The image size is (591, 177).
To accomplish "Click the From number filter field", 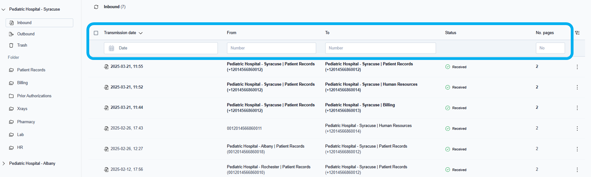I will (271, 48).
